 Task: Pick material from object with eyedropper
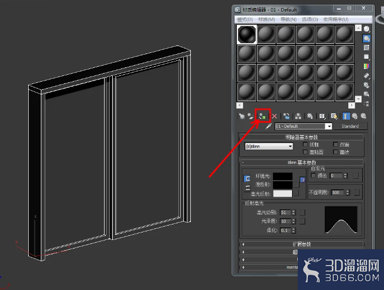pos(268,126)
